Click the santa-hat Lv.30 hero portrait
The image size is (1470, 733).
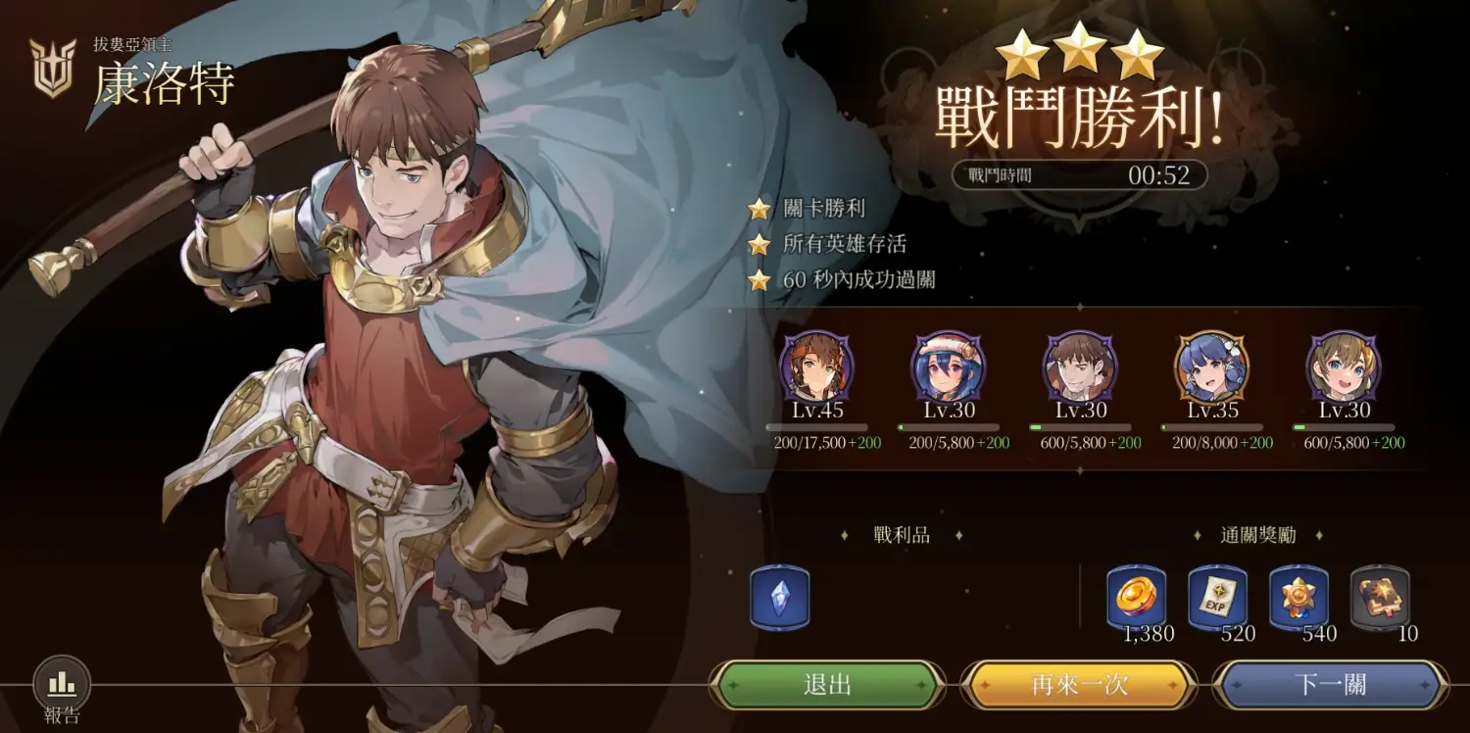pos(949,367)
